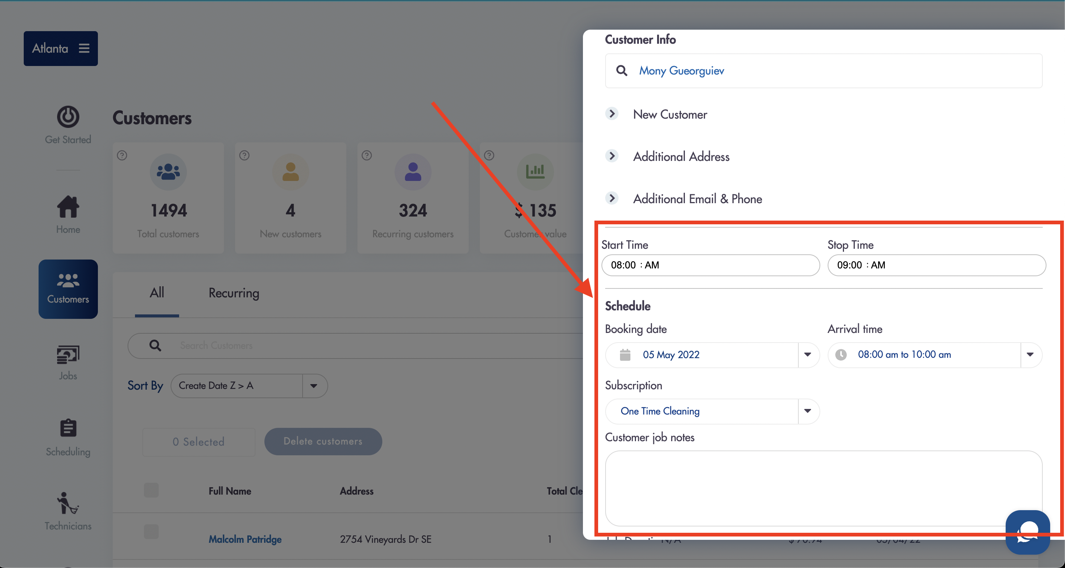This screenshot has width=1065, height=568.
Task: Open the Booking date dropdown arrow
Action: [808, 355]
